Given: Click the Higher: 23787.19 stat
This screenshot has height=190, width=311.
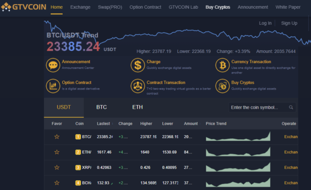Looking at the screenshot, I should pos(154,51).
